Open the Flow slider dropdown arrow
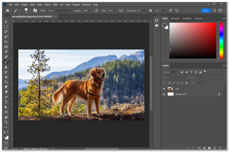 tap(116, 11)
